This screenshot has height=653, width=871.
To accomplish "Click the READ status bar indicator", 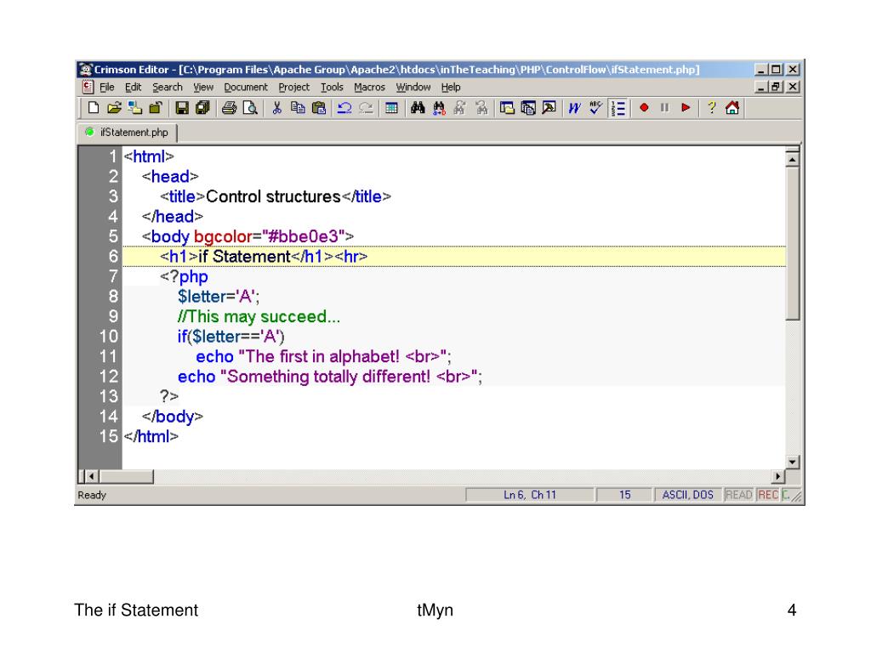I will (739, 495).
